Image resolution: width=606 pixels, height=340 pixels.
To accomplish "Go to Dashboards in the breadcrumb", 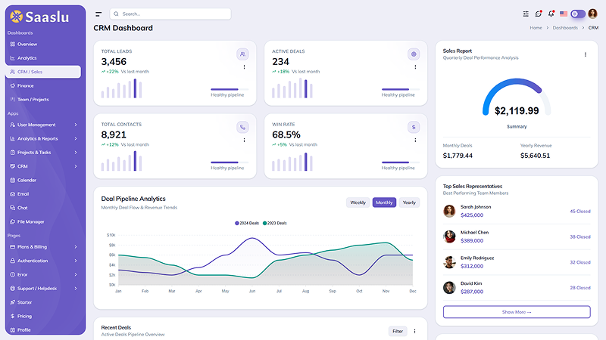I will pyautogui.click(x=565, y=28).
